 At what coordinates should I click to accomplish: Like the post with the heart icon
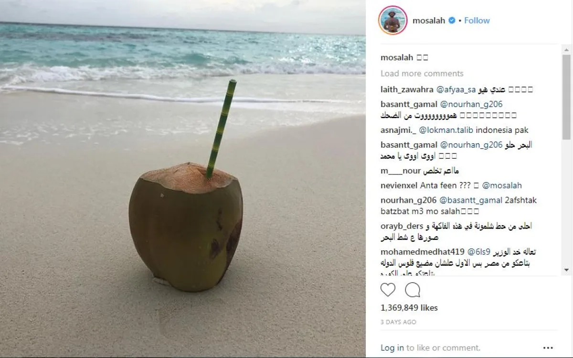(x=388, y=290)
